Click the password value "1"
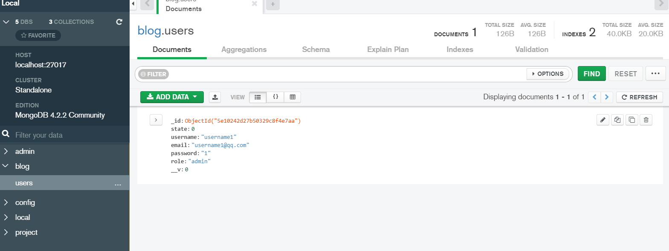Viewport: 669px width, 251px height. 206,153
